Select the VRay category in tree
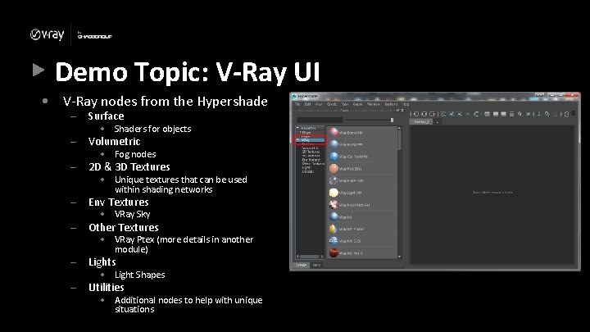The width and height of the screenshot is (590, 332). (x=305, y=139)
